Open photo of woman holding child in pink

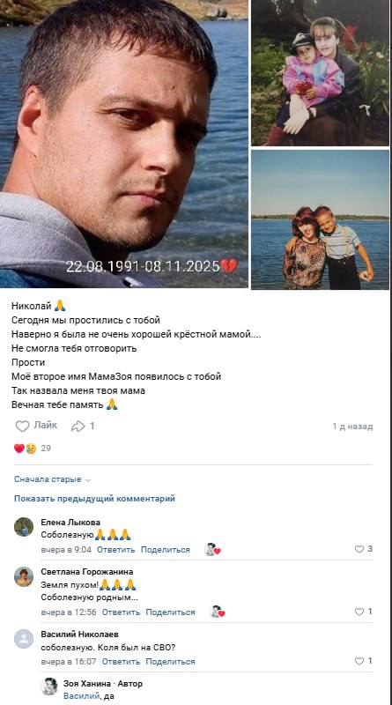point(320,73)
